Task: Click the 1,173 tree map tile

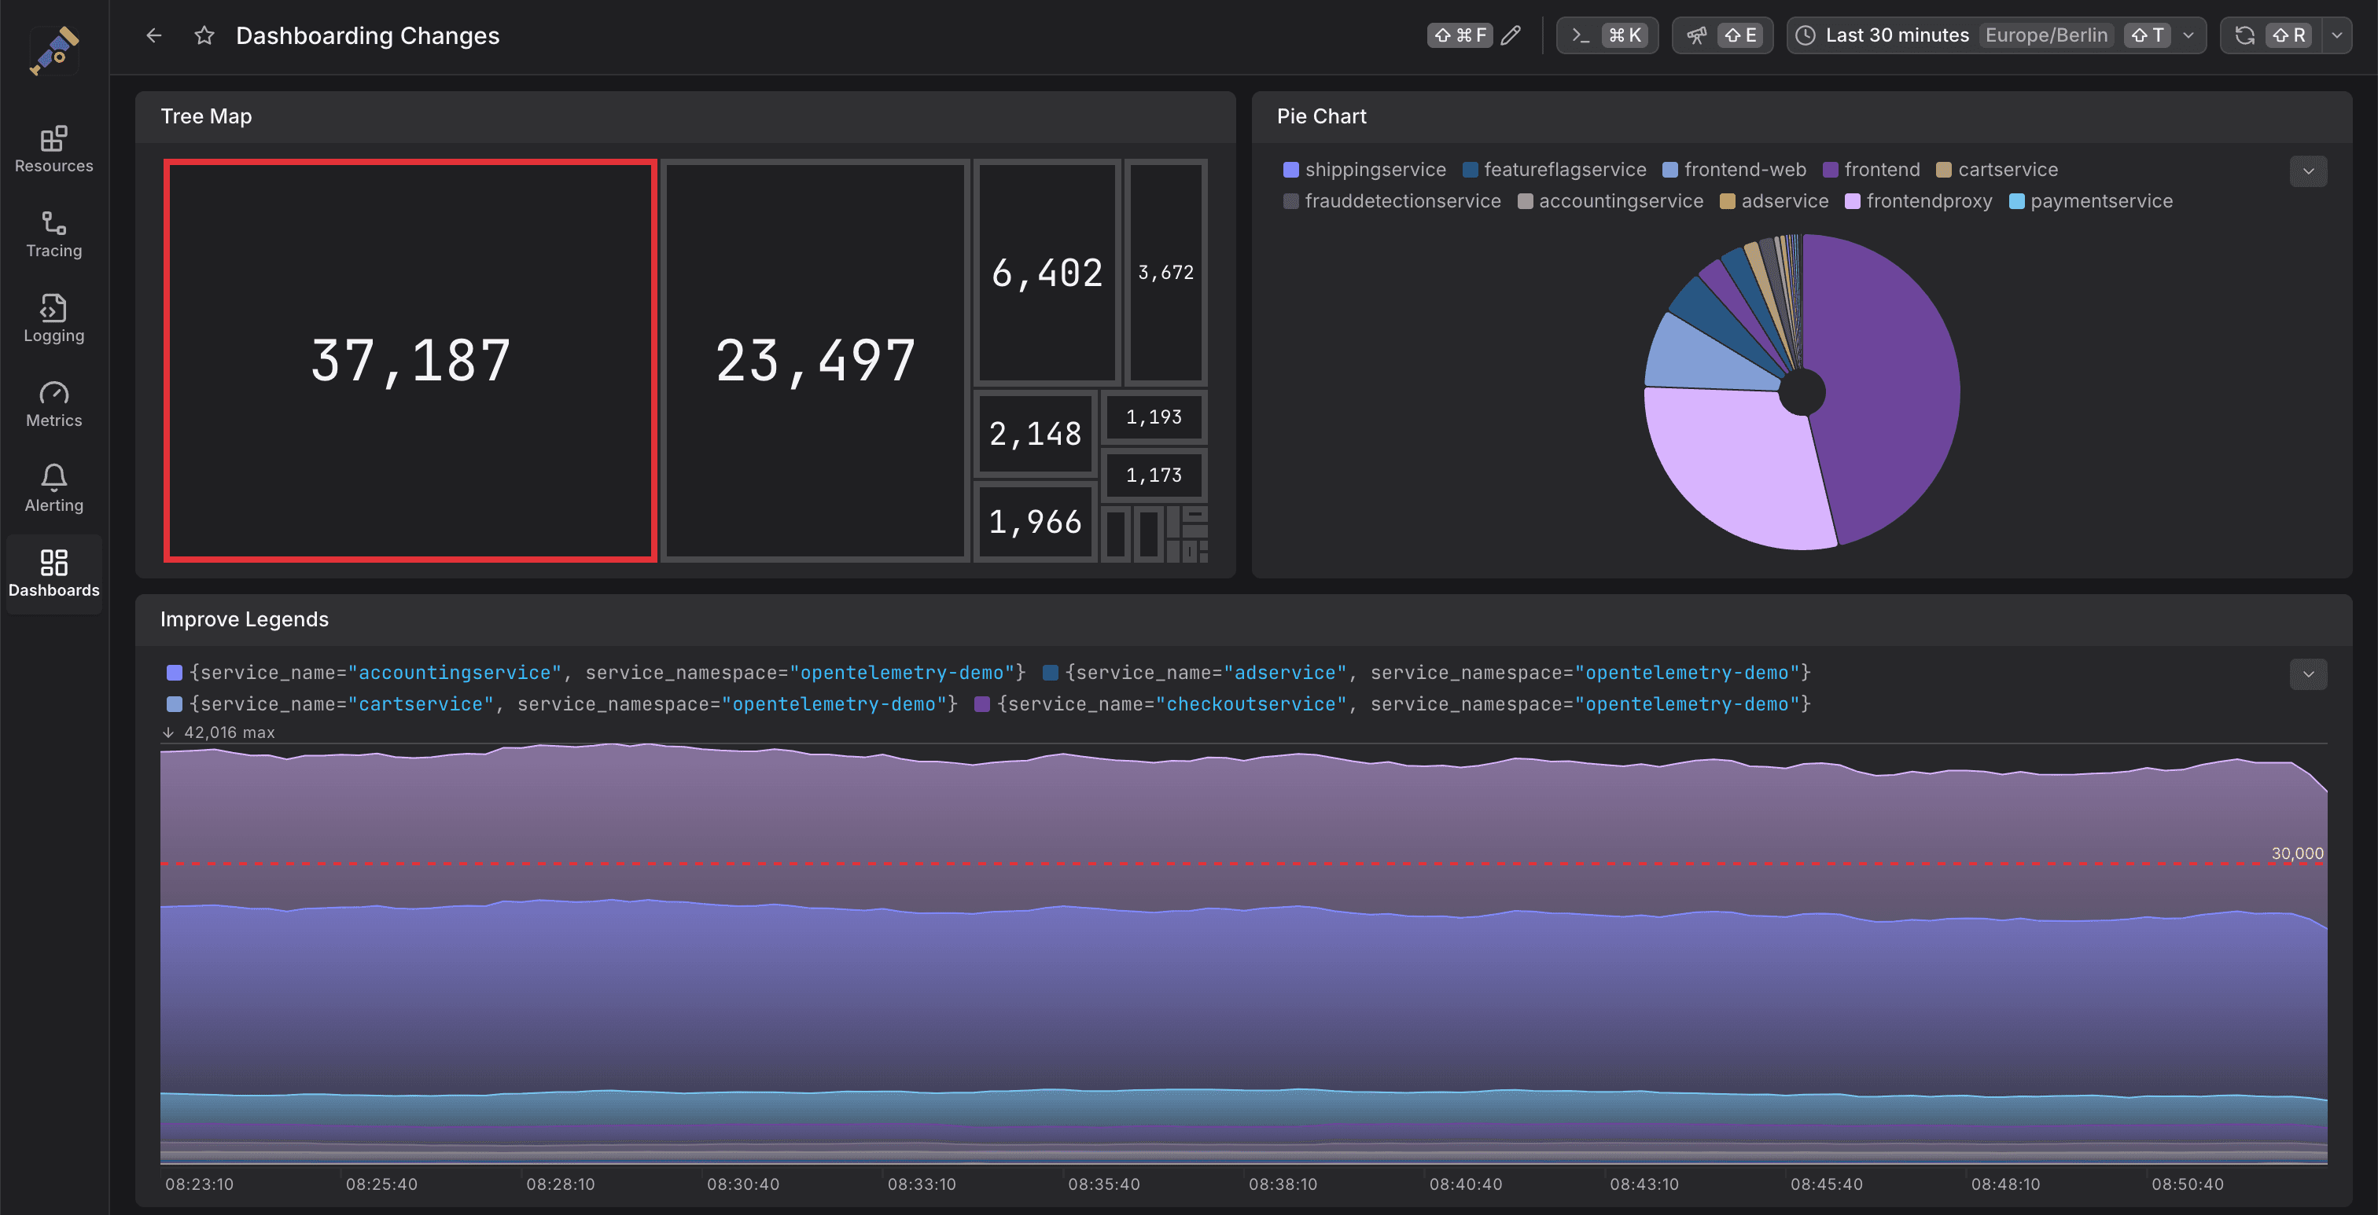Action: point(1154,475)
